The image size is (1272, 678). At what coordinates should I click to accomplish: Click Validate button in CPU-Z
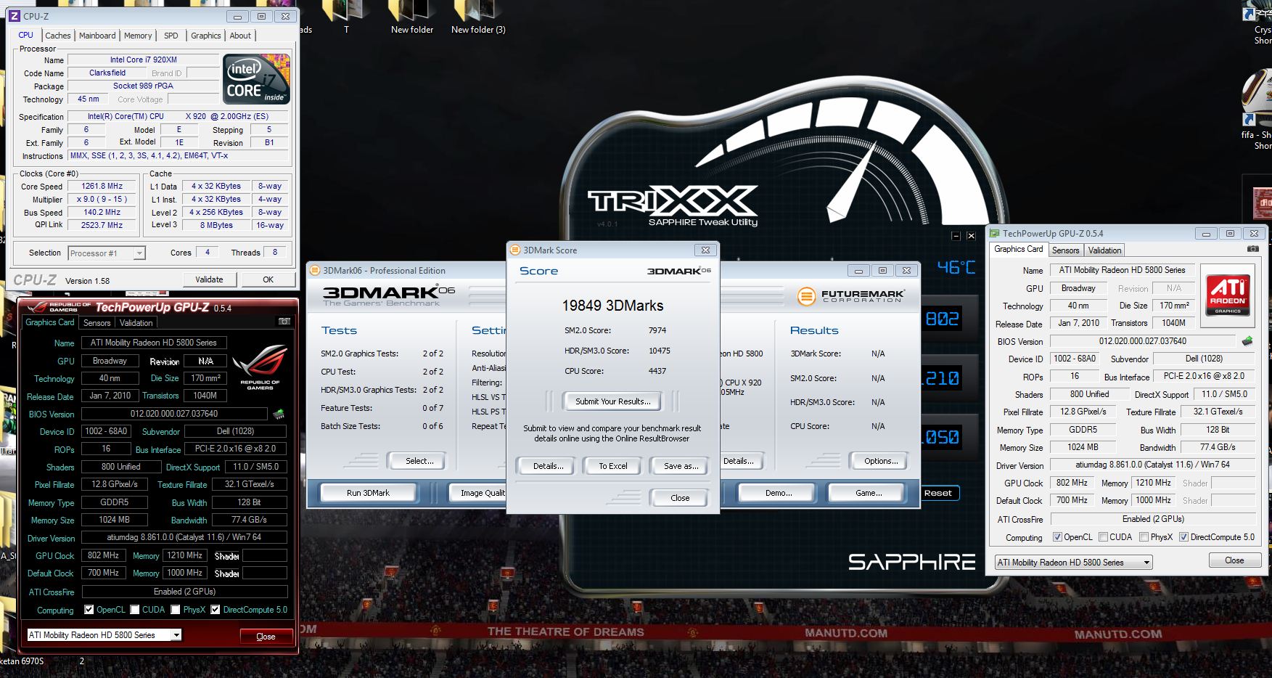pos(209,279)
